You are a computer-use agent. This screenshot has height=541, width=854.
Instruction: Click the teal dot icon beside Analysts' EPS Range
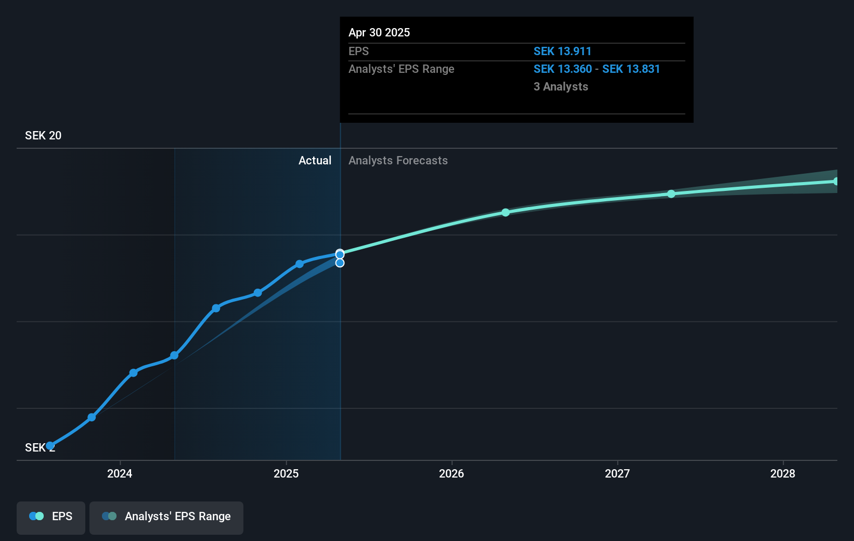coord(108,516)
